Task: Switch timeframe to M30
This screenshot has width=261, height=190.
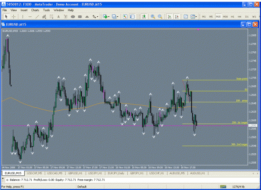Action: click(x=226, y=17)
